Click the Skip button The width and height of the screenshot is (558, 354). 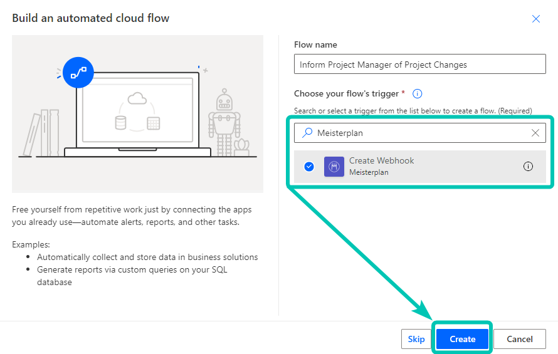point(416,339)
